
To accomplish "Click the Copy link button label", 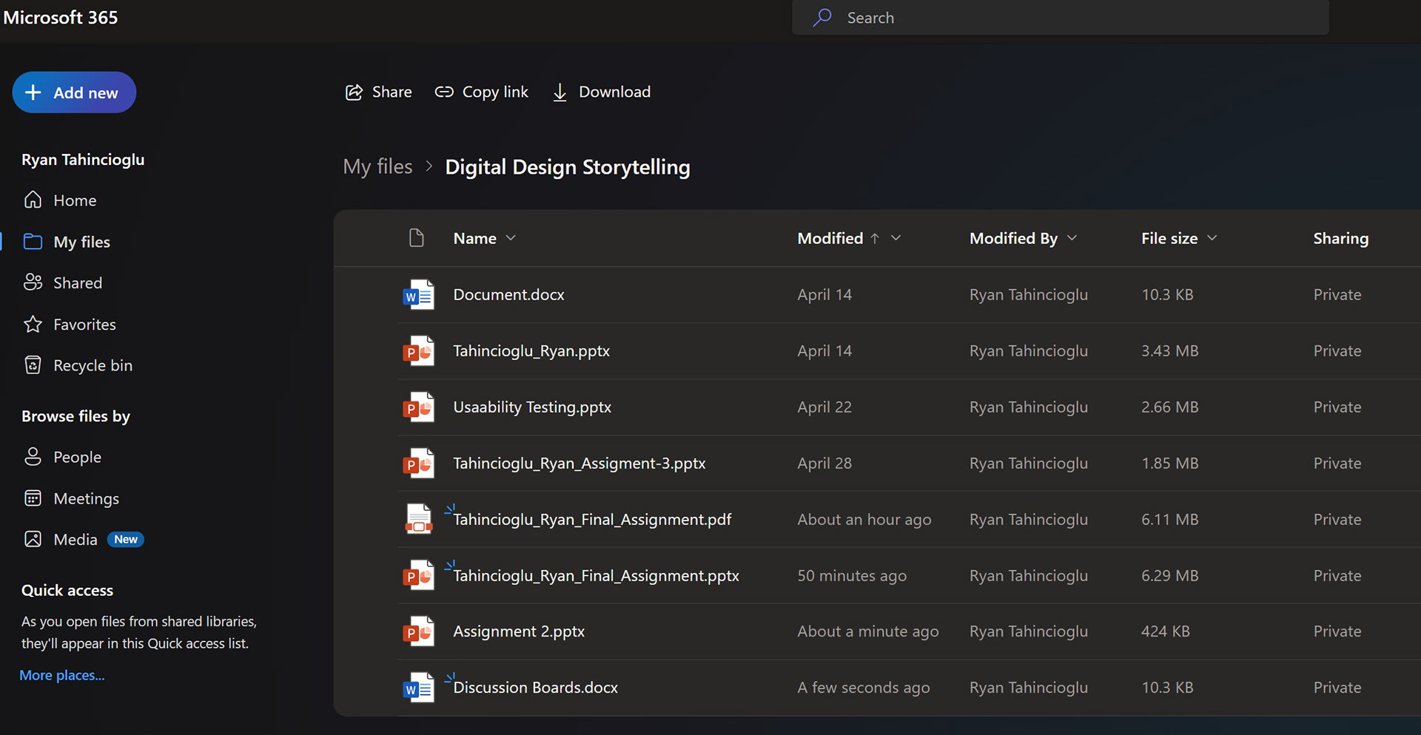I will pos(495,92).
